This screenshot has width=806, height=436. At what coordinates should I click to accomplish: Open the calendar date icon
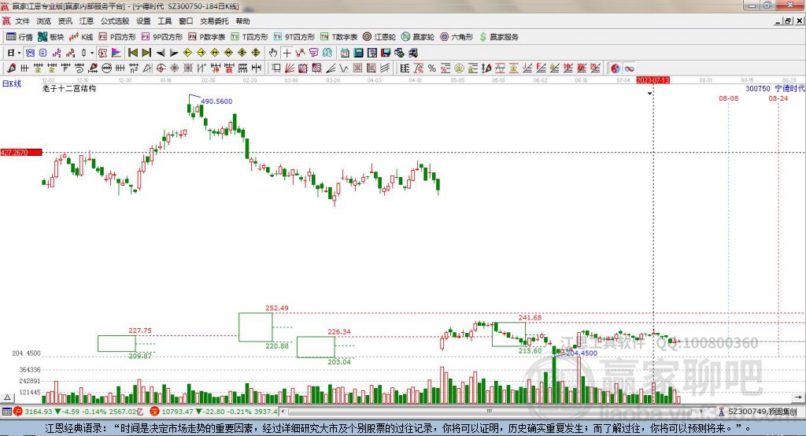point(345,53)
